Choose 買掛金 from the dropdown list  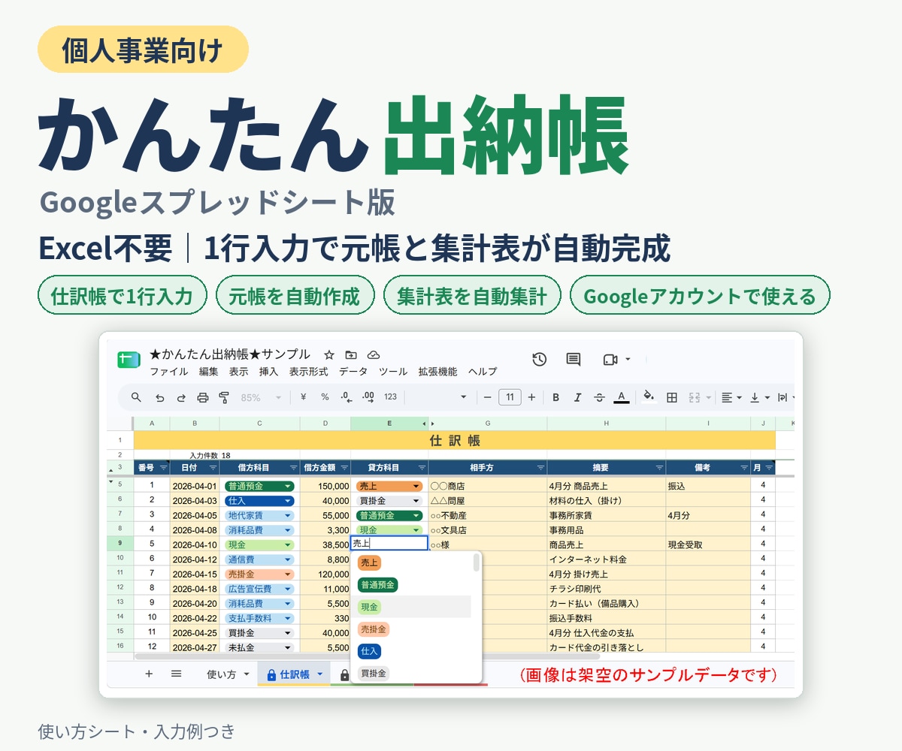point(374,674)
